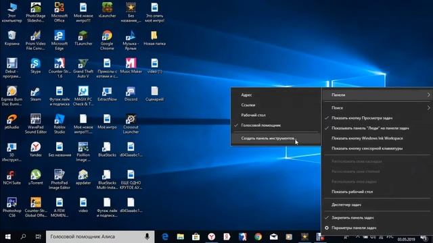Click the date 03.05.2019 in system tray

tap(406, 240)
